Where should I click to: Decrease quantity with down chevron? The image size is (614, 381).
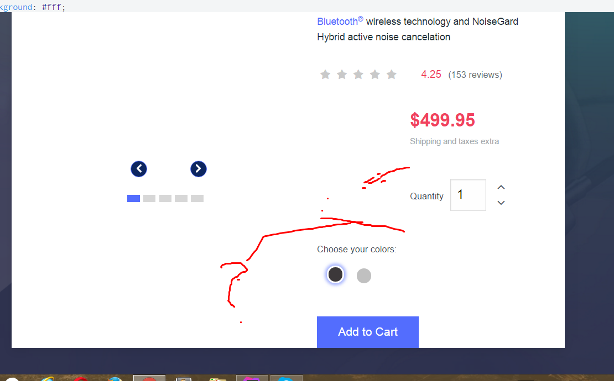[x=501, y=203]
